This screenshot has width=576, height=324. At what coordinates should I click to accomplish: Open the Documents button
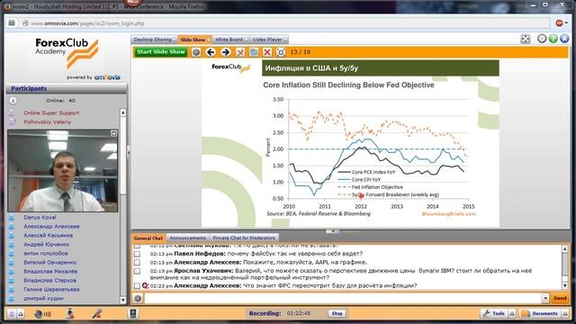click(541, 313)
